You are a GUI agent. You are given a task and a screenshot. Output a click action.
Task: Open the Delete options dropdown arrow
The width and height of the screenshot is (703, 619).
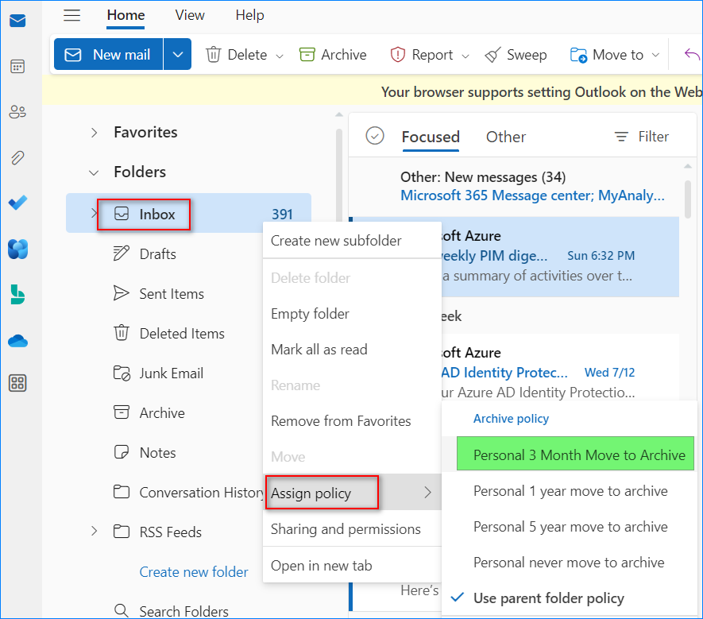click(x=280, y=56)
